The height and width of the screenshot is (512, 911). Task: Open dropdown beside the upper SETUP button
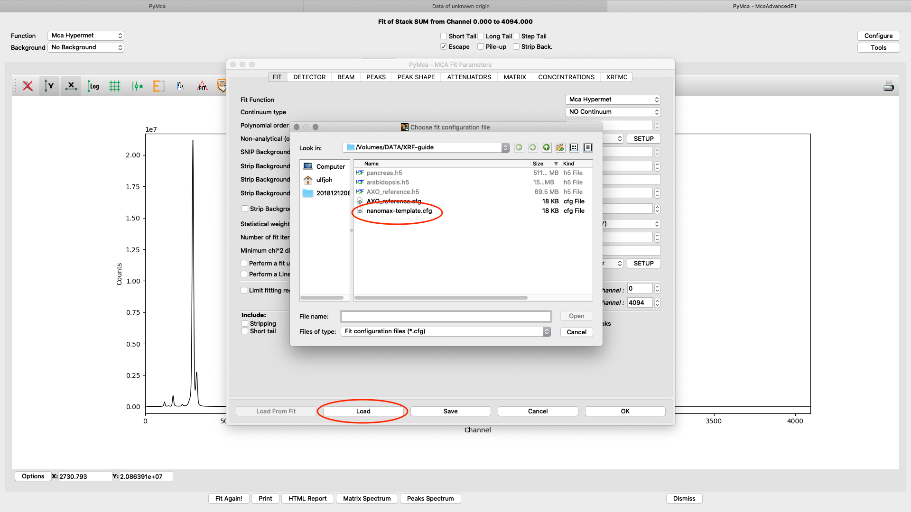click(614, 138)
